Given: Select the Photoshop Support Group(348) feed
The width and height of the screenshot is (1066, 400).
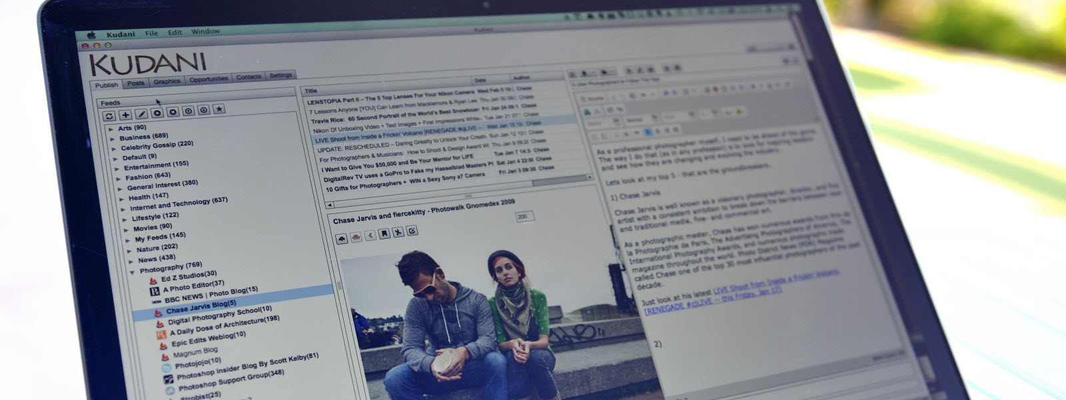Looking at the screenshot, I should (x=231, y=380).
